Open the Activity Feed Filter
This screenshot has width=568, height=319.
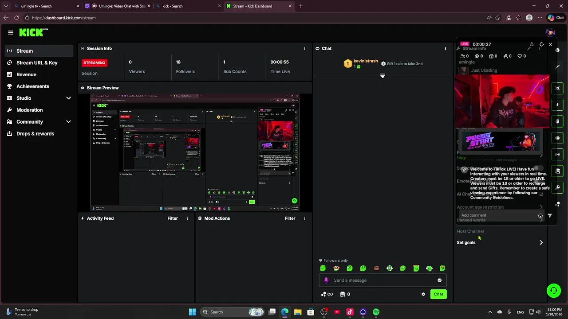pos(173,218)
